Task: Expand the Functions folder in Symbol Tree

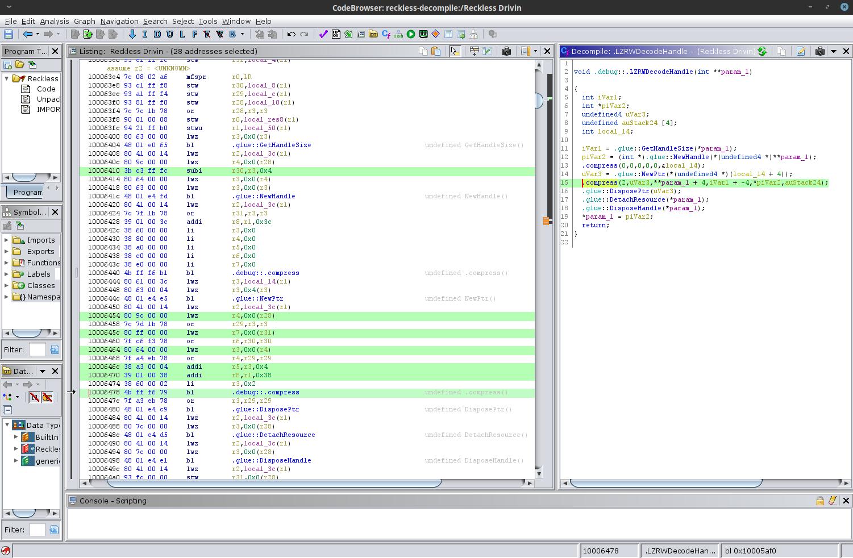Action: tap(7, 263)
